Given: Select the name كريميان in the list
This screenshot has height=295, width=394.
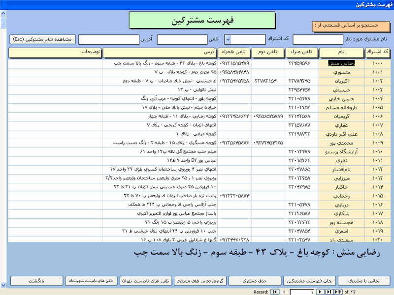Looking at the screenshot, I should click(x=341, y=117).
